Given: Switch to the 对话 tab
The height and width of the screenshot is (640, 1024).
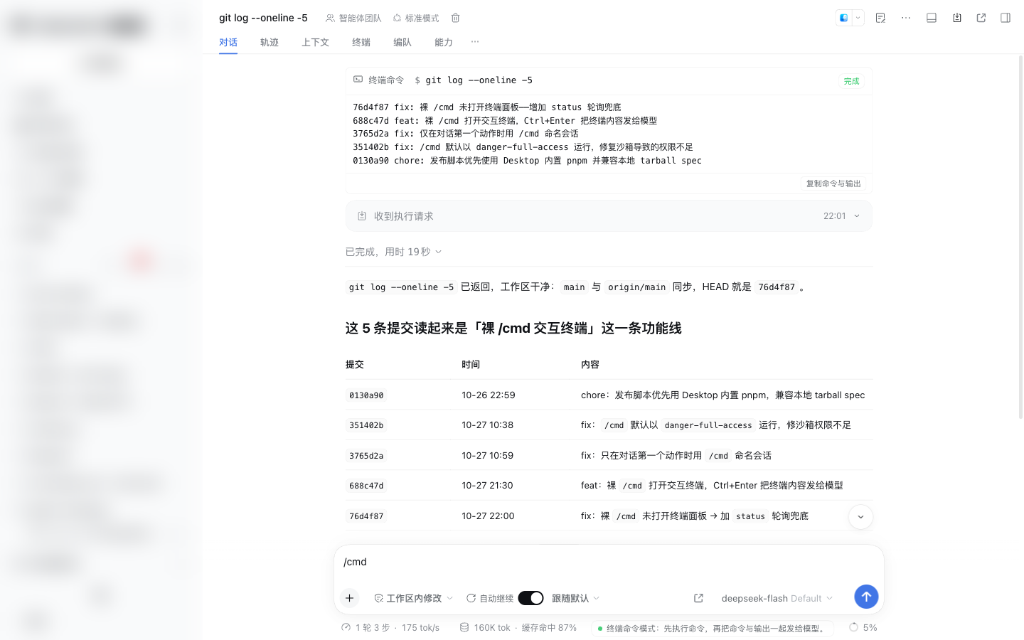Looking at the screenshot, I should pyautogui.click(x=228, y=43).
